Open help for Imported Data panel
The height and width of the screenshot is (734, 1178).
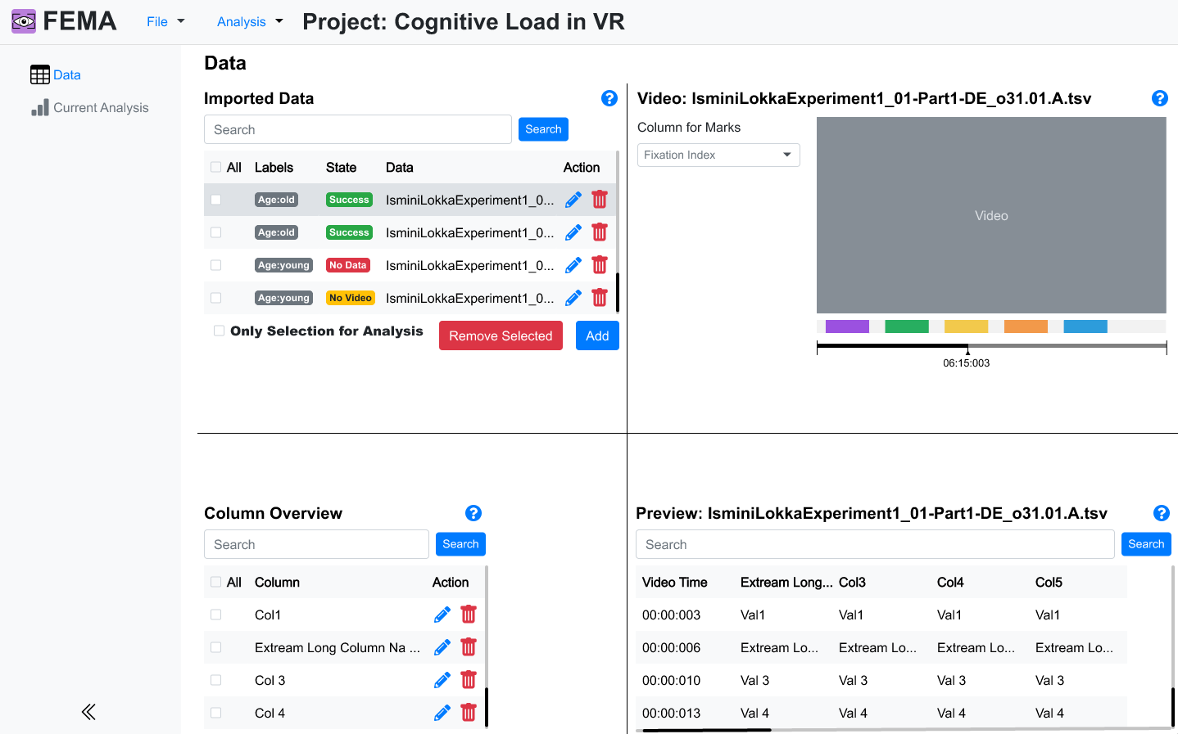point(609,98)
